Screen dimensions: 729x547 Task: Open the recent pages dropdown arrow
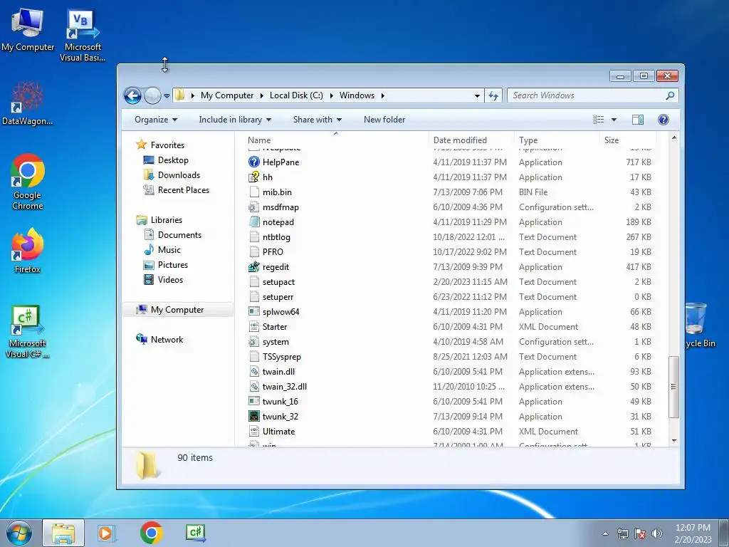pos(167,96)
